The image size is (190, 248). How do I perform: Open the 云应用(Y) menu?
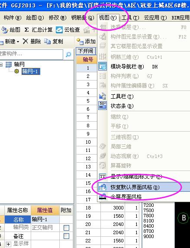point(155,18)
